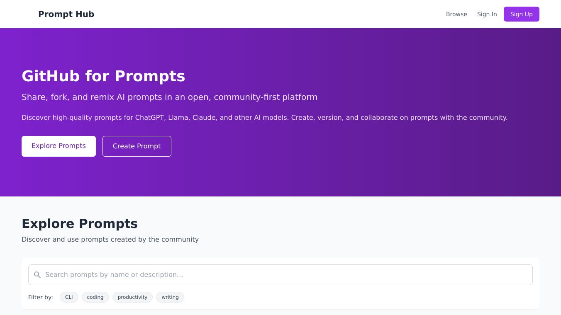Toggle the CLI filter tag
Screen dimensions: 561x315
tap(69, 297)
